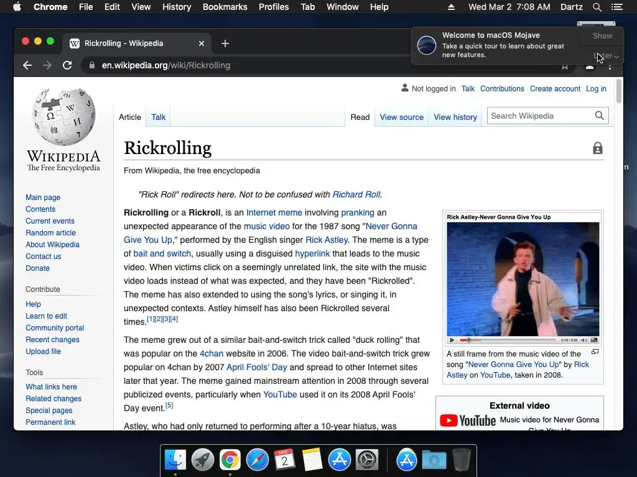
Task: Click the Show button in Mojave notification
Action: coord(602,35)
